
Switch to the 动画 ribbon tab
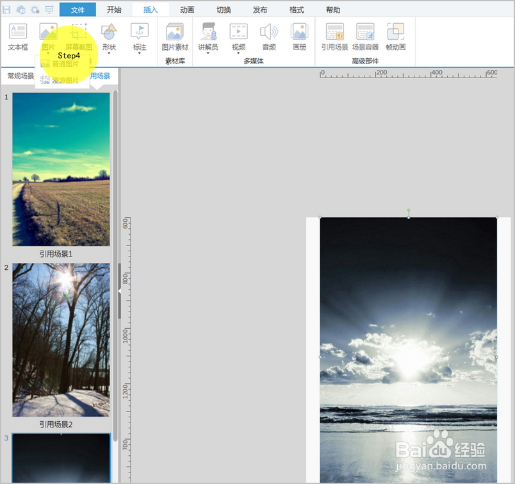tap(187, 10)
